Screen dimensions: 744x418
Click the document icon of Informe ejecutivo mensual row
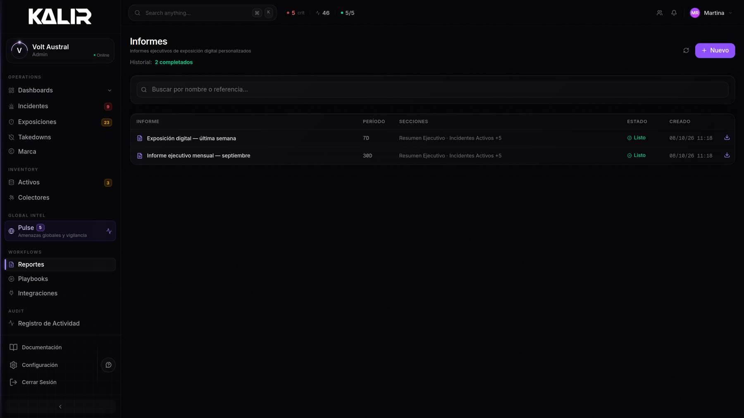pyautogui.click(x=140, y=156)
